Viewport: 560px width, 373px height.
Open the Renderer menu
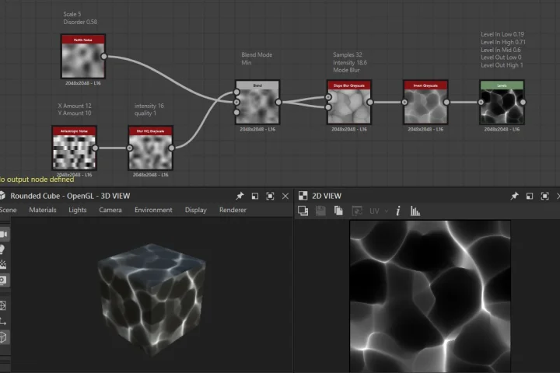coord(233,210)
